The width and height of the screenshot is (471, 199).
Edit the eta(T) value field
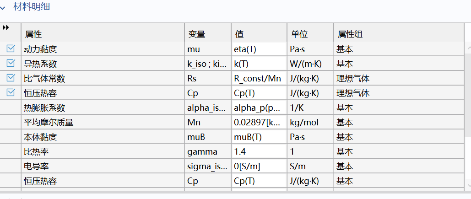259,49
